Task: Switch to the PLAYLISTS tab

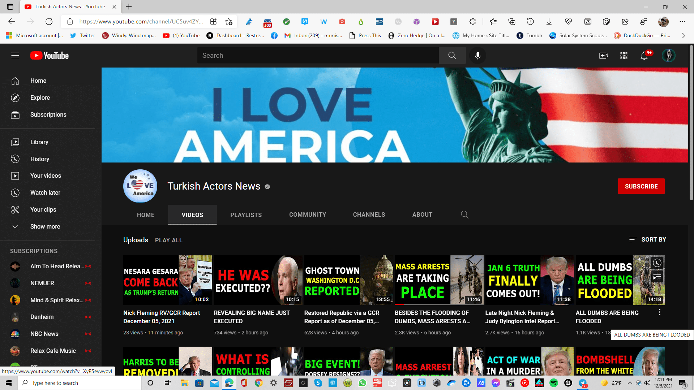Action: [246, 215]
